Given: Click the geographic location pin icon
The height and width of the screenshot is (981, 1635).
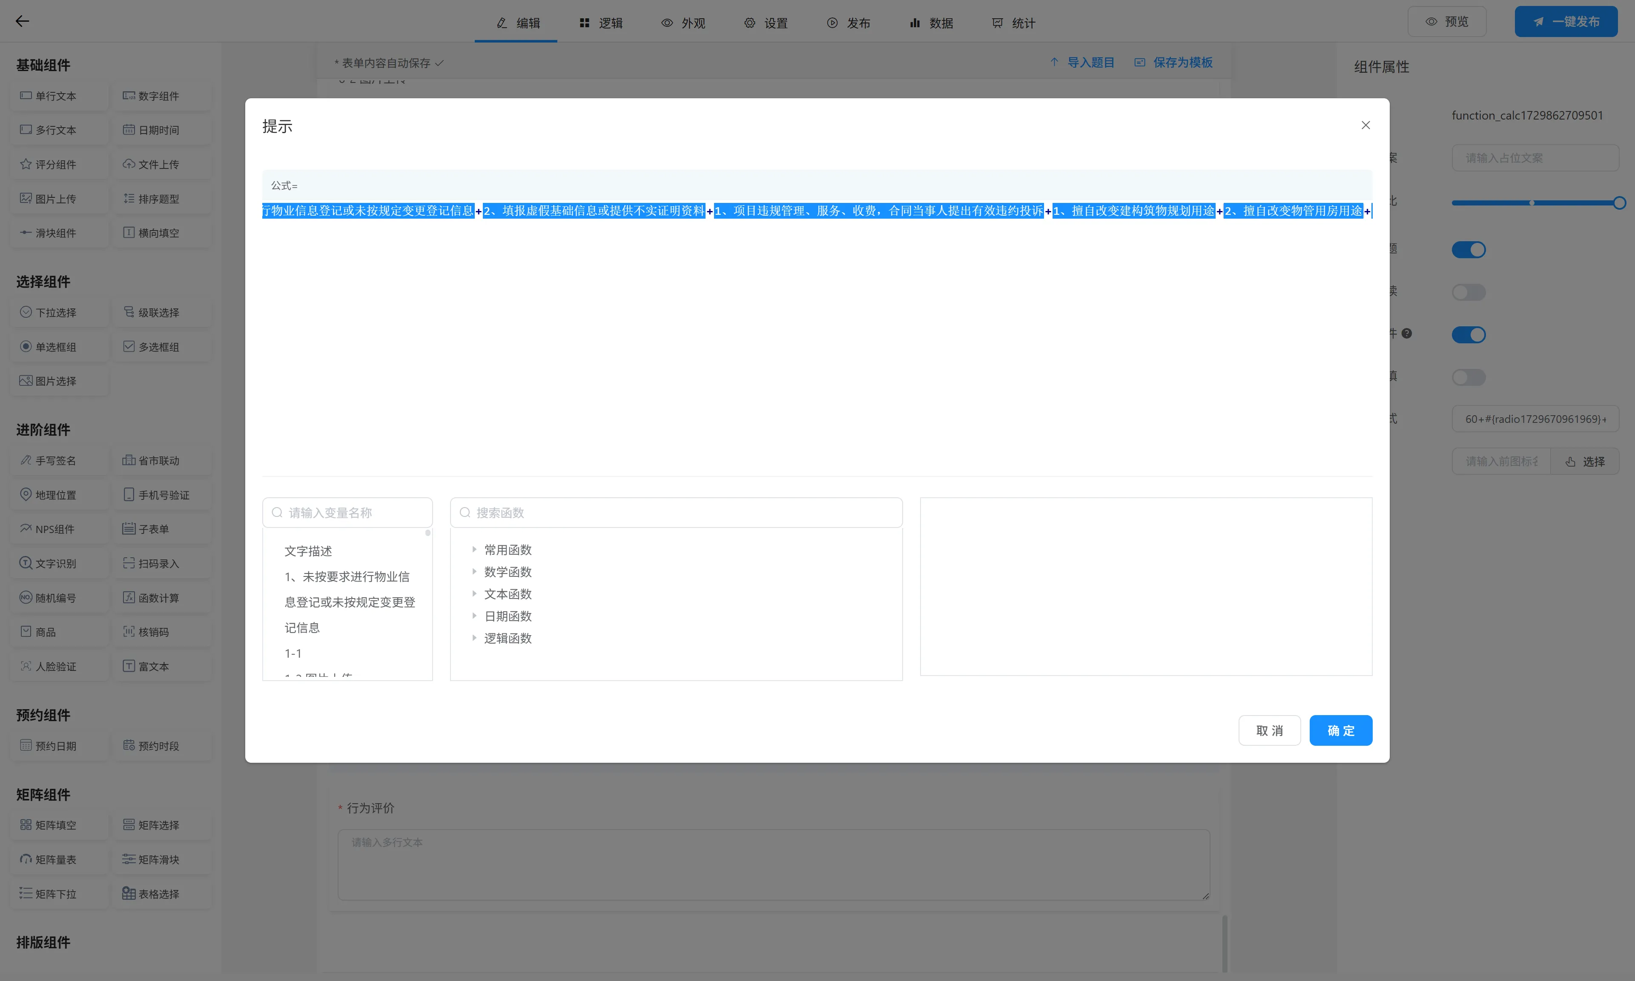Looking at the screenshot, I should click(26, 494).
